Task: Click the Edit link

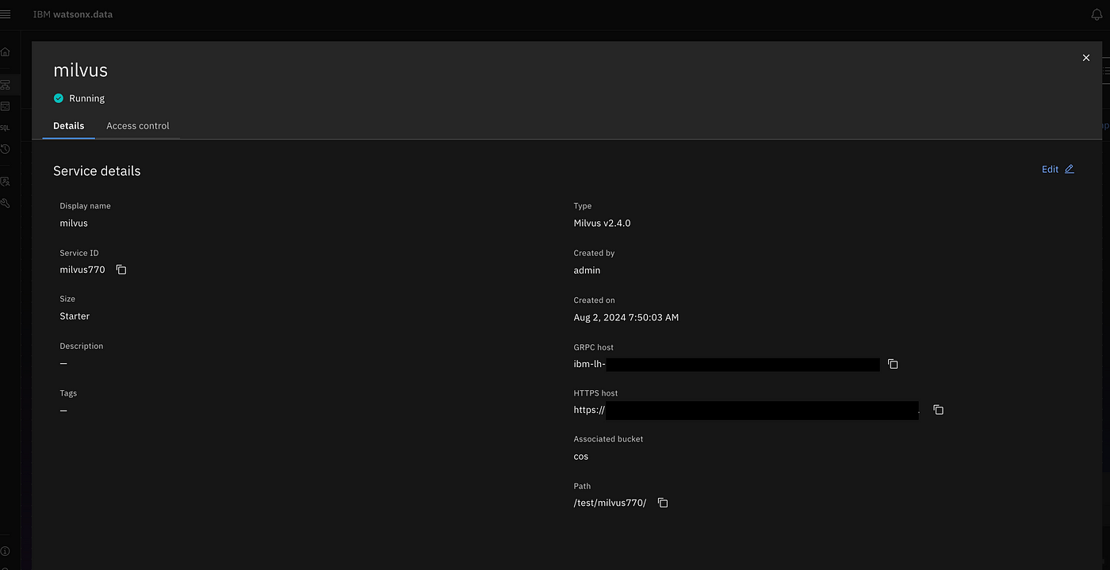Action: pyautogui.click(x=1058, y=169)
